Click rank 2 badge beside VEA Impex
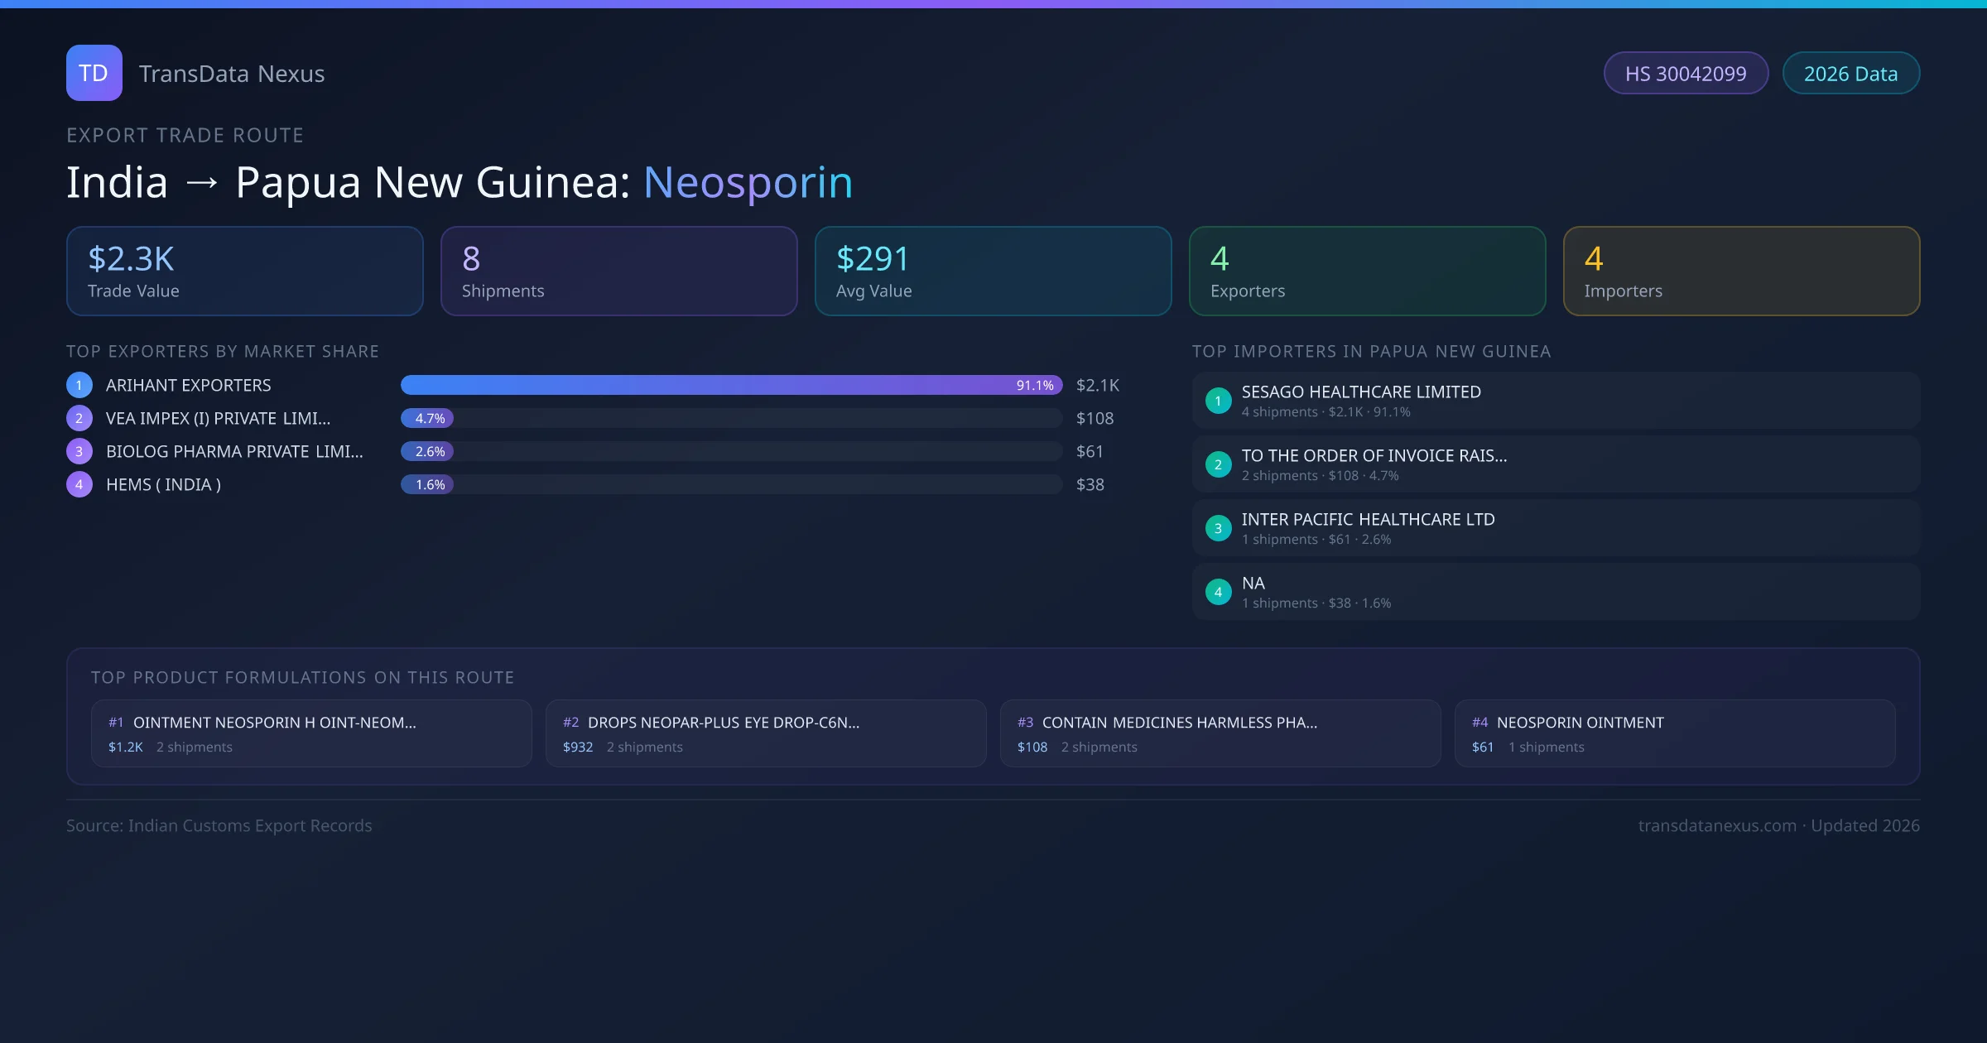Viewport: 1987px width, 1043px height. click(79, 418)
